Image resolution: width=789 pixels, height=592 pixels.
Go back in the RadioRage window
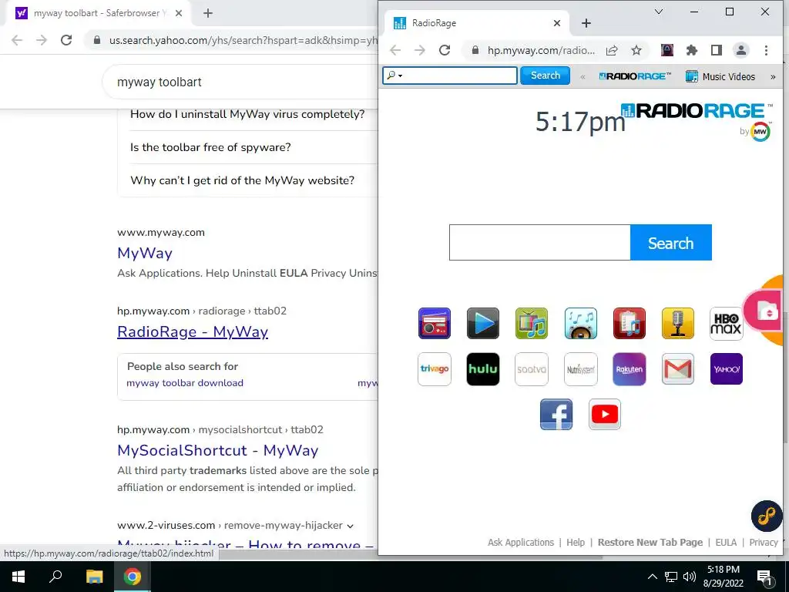(395, 50)
